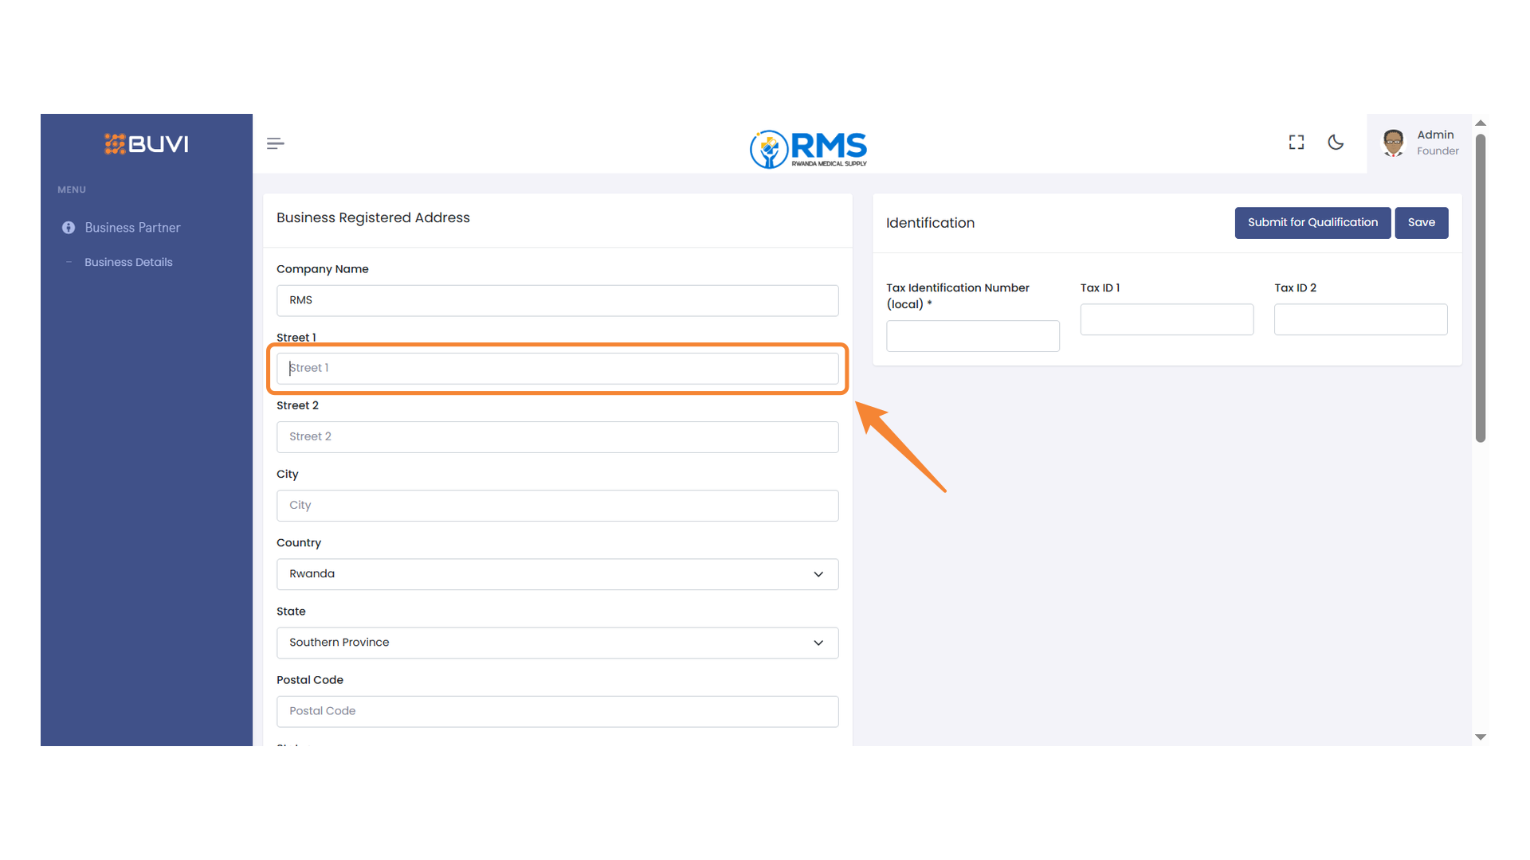Select the Business Details submenu item
The height and width of the screenshot is (860, 1530).
128,262
